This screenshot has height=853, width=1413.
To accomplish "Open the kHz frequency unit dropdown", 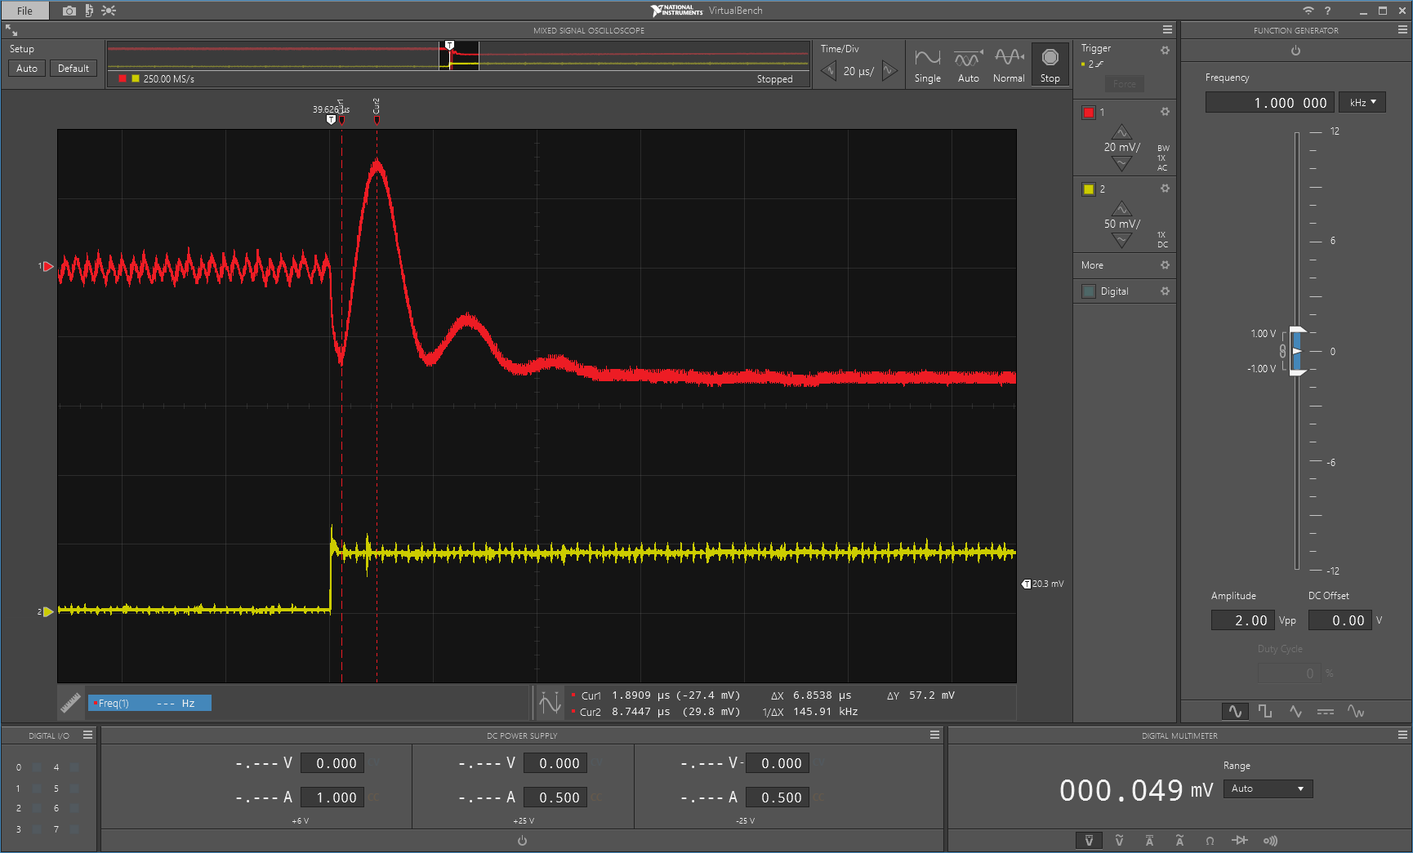I will point(1362,102).
